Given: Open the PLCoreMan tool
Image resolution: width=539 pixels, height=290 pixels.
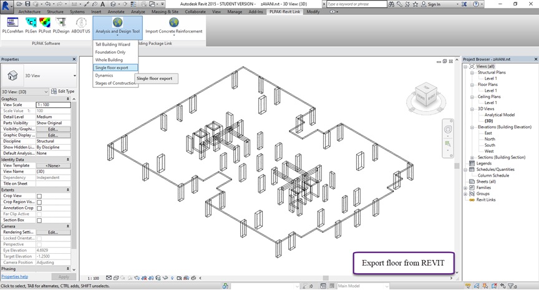Looking at the screenshot, I should point(11,22).
